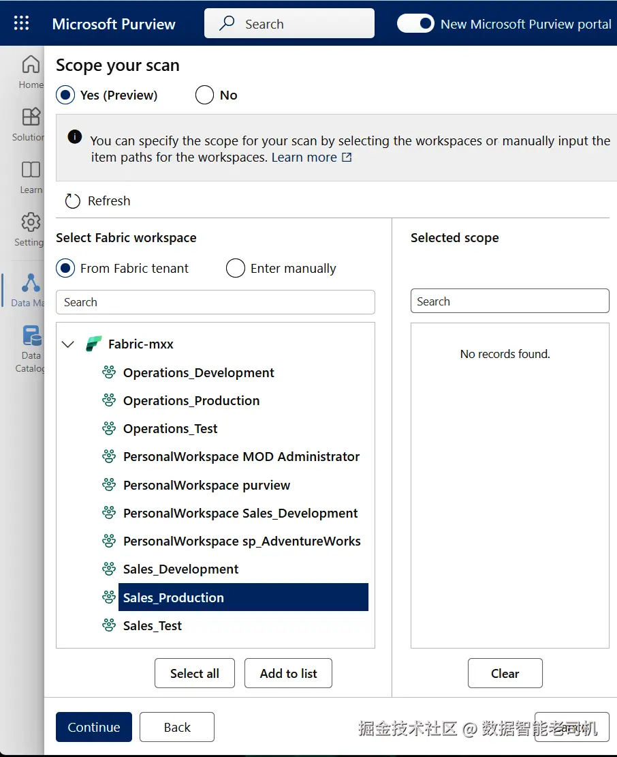
Task: Click the Back button
Action: pyautogui.click(x=177, y=727)
